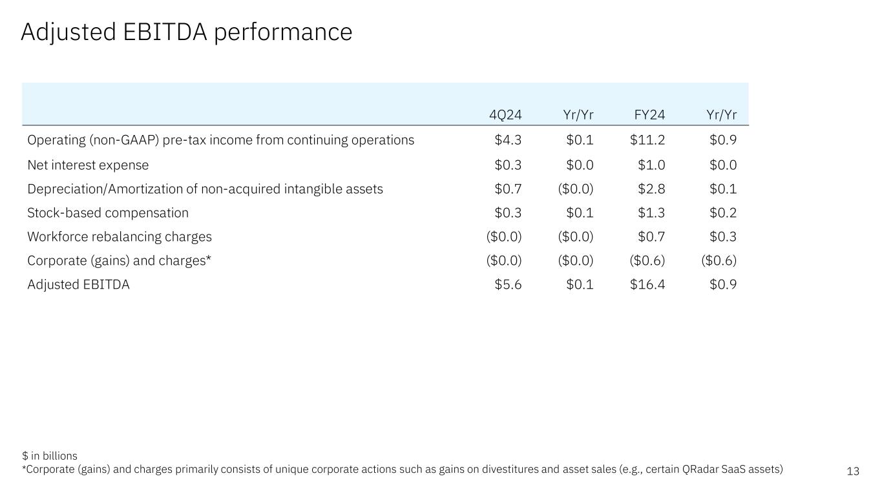Click the $4.3 4Q24 pre-tax income value
This screenshot has height=496, width=882.
tap(508, 139)
